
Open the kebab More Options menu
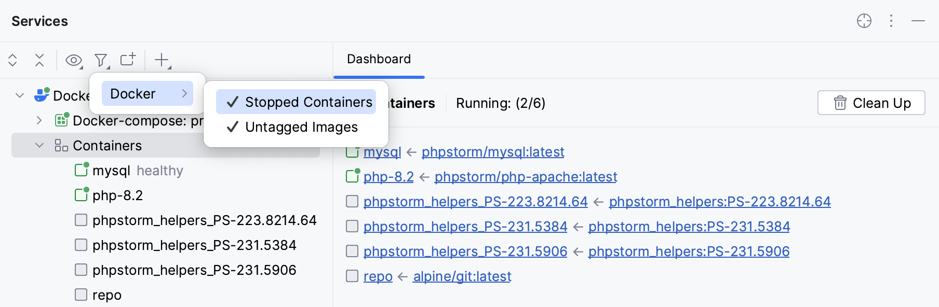[891, 21]
